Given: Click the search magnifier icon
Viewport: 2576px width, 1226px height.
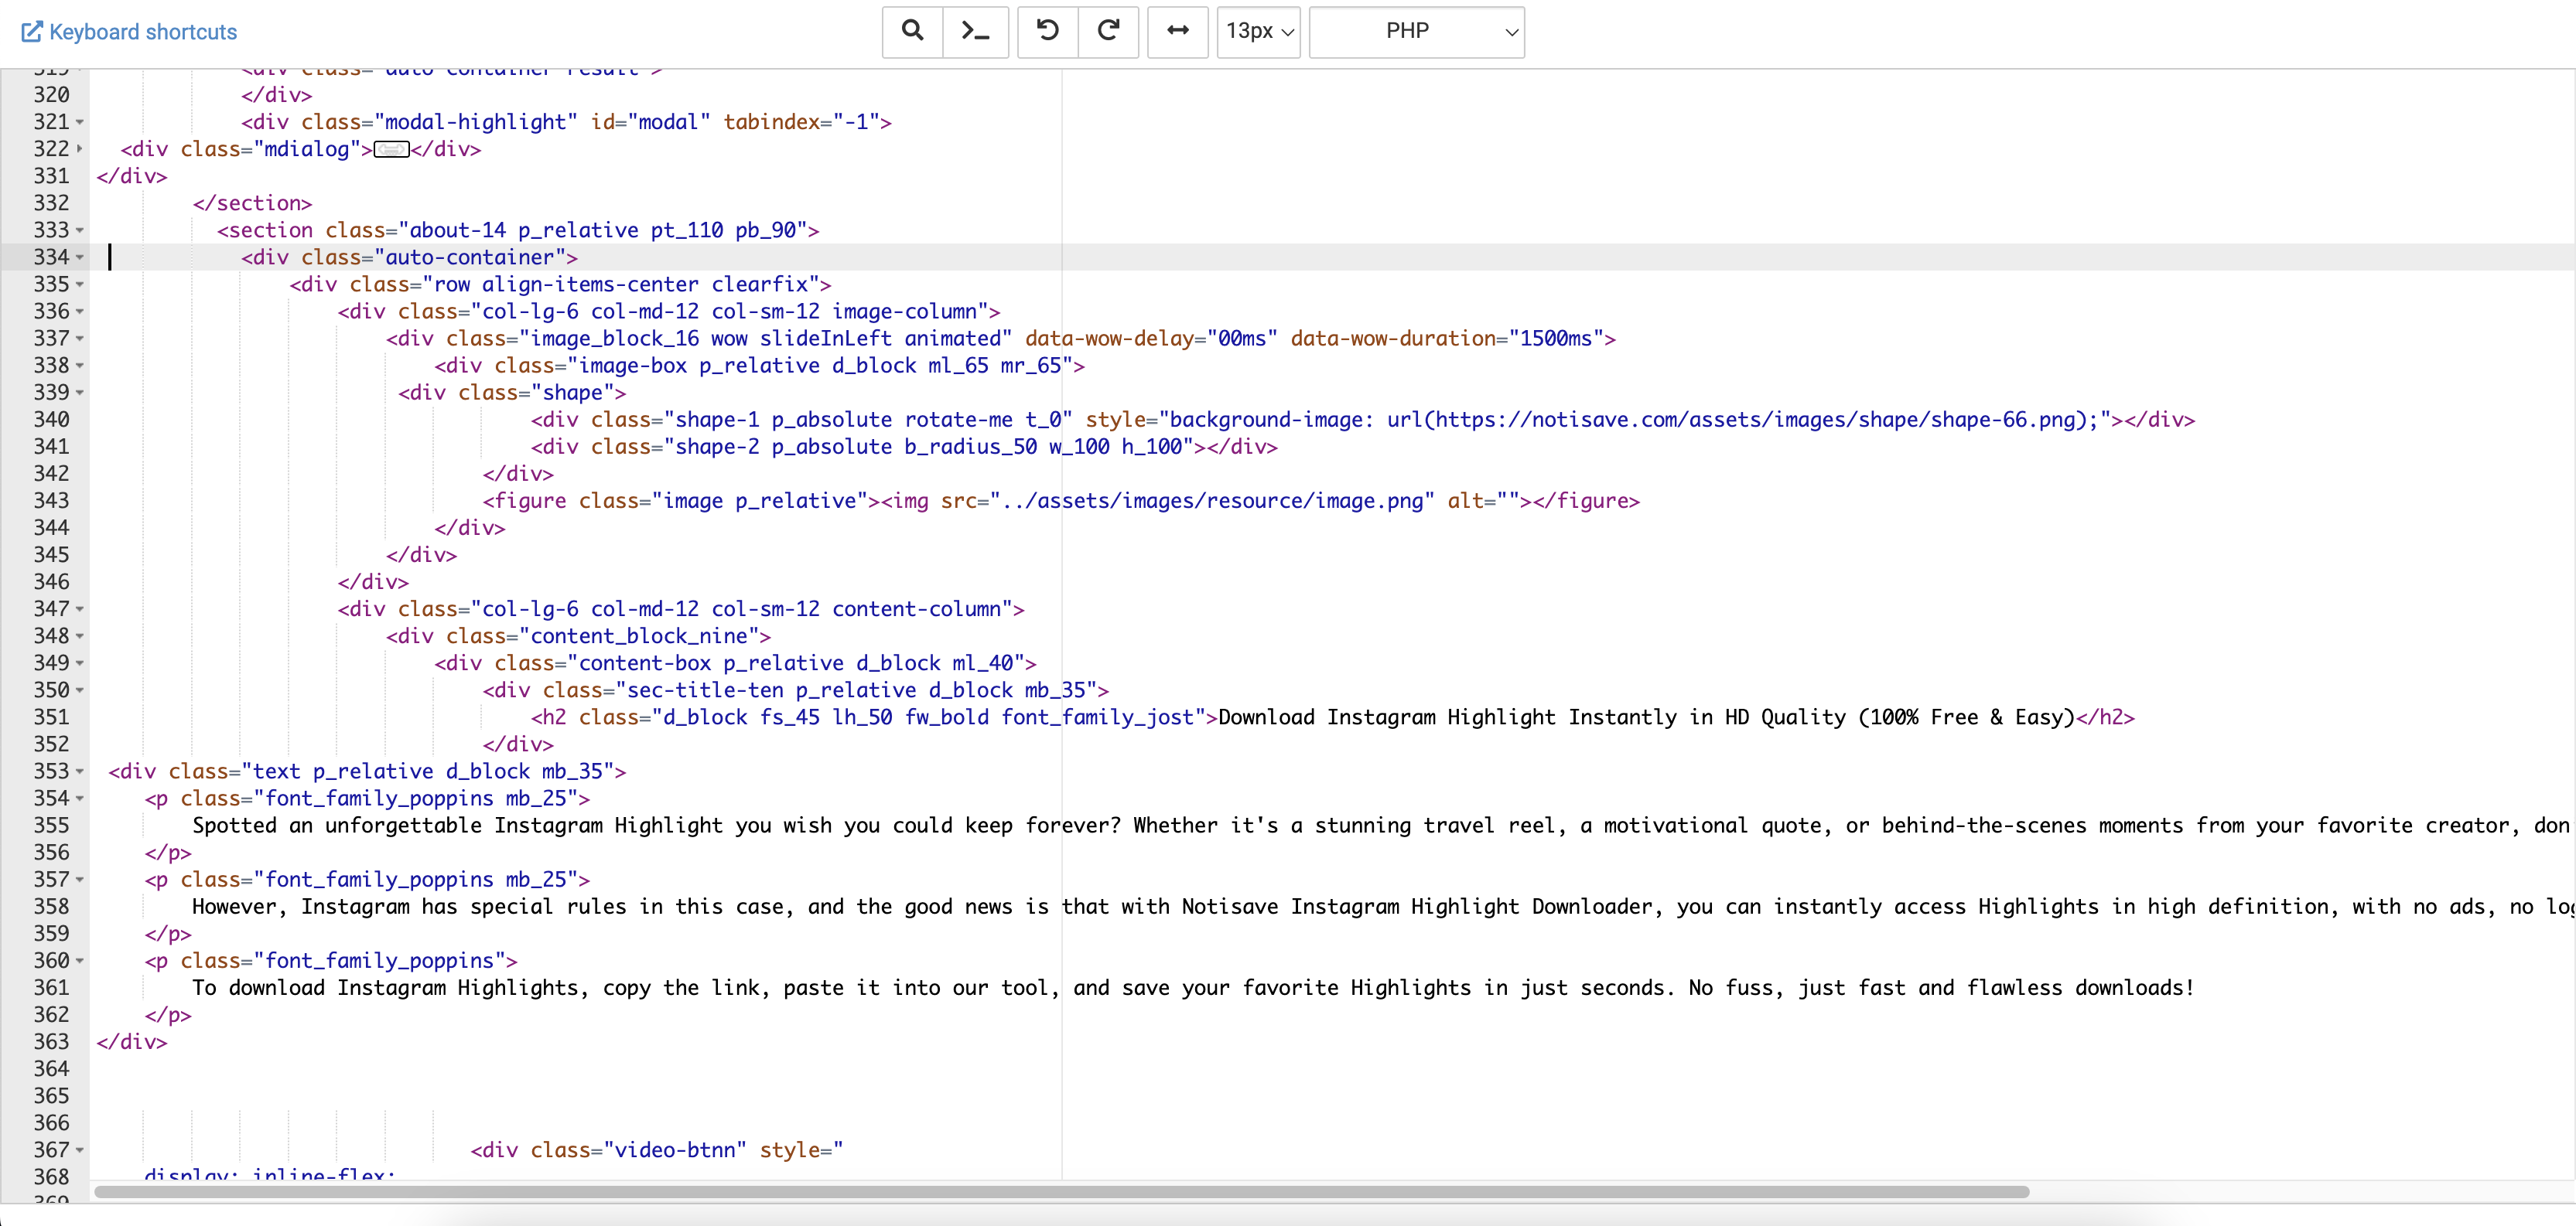Looking at the screenshot, I should [x=912, y=31].
